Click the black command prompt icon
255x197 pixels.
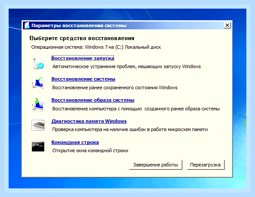point(38,146)
